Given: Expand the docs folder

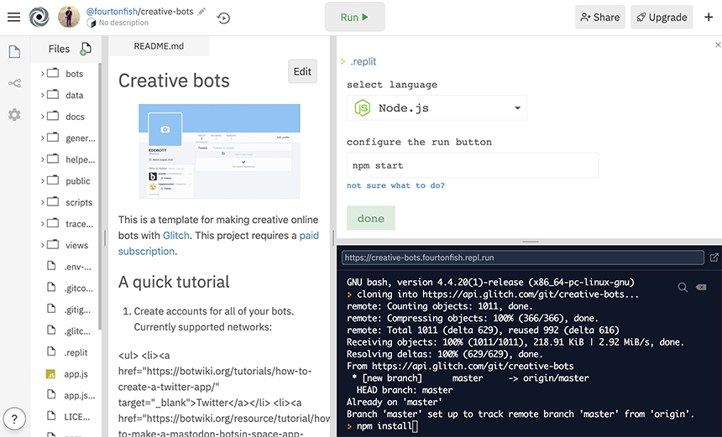Looking at the screenshot, I should click(42, 117).
